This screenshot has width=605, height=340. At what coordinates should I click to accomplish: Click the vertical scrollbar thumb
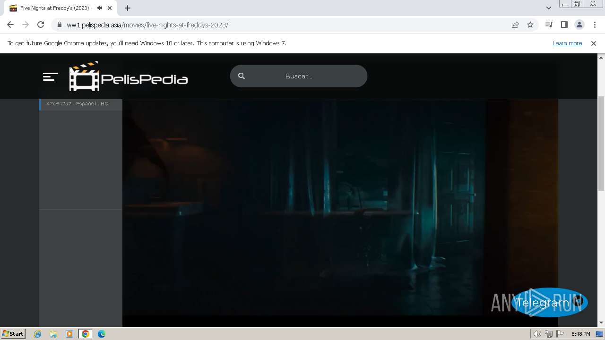[x=601, y=143]
